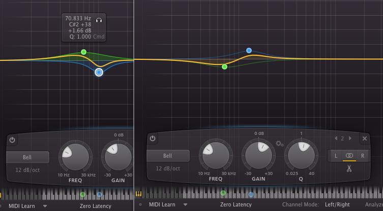Click the +1.66 dB gain value in the tooltip
The image size is (383, 211).
80,31
